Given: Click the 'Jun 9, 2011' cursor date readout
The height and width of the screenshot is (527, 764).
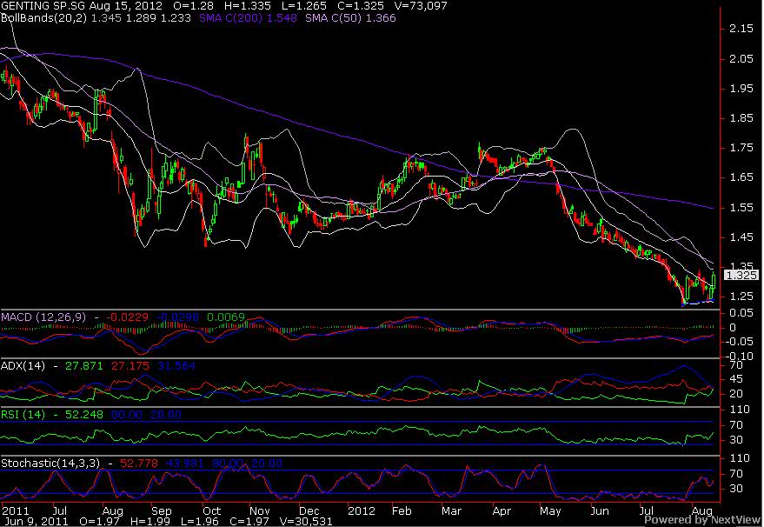Looking at the screenshot, I should 37,522.
